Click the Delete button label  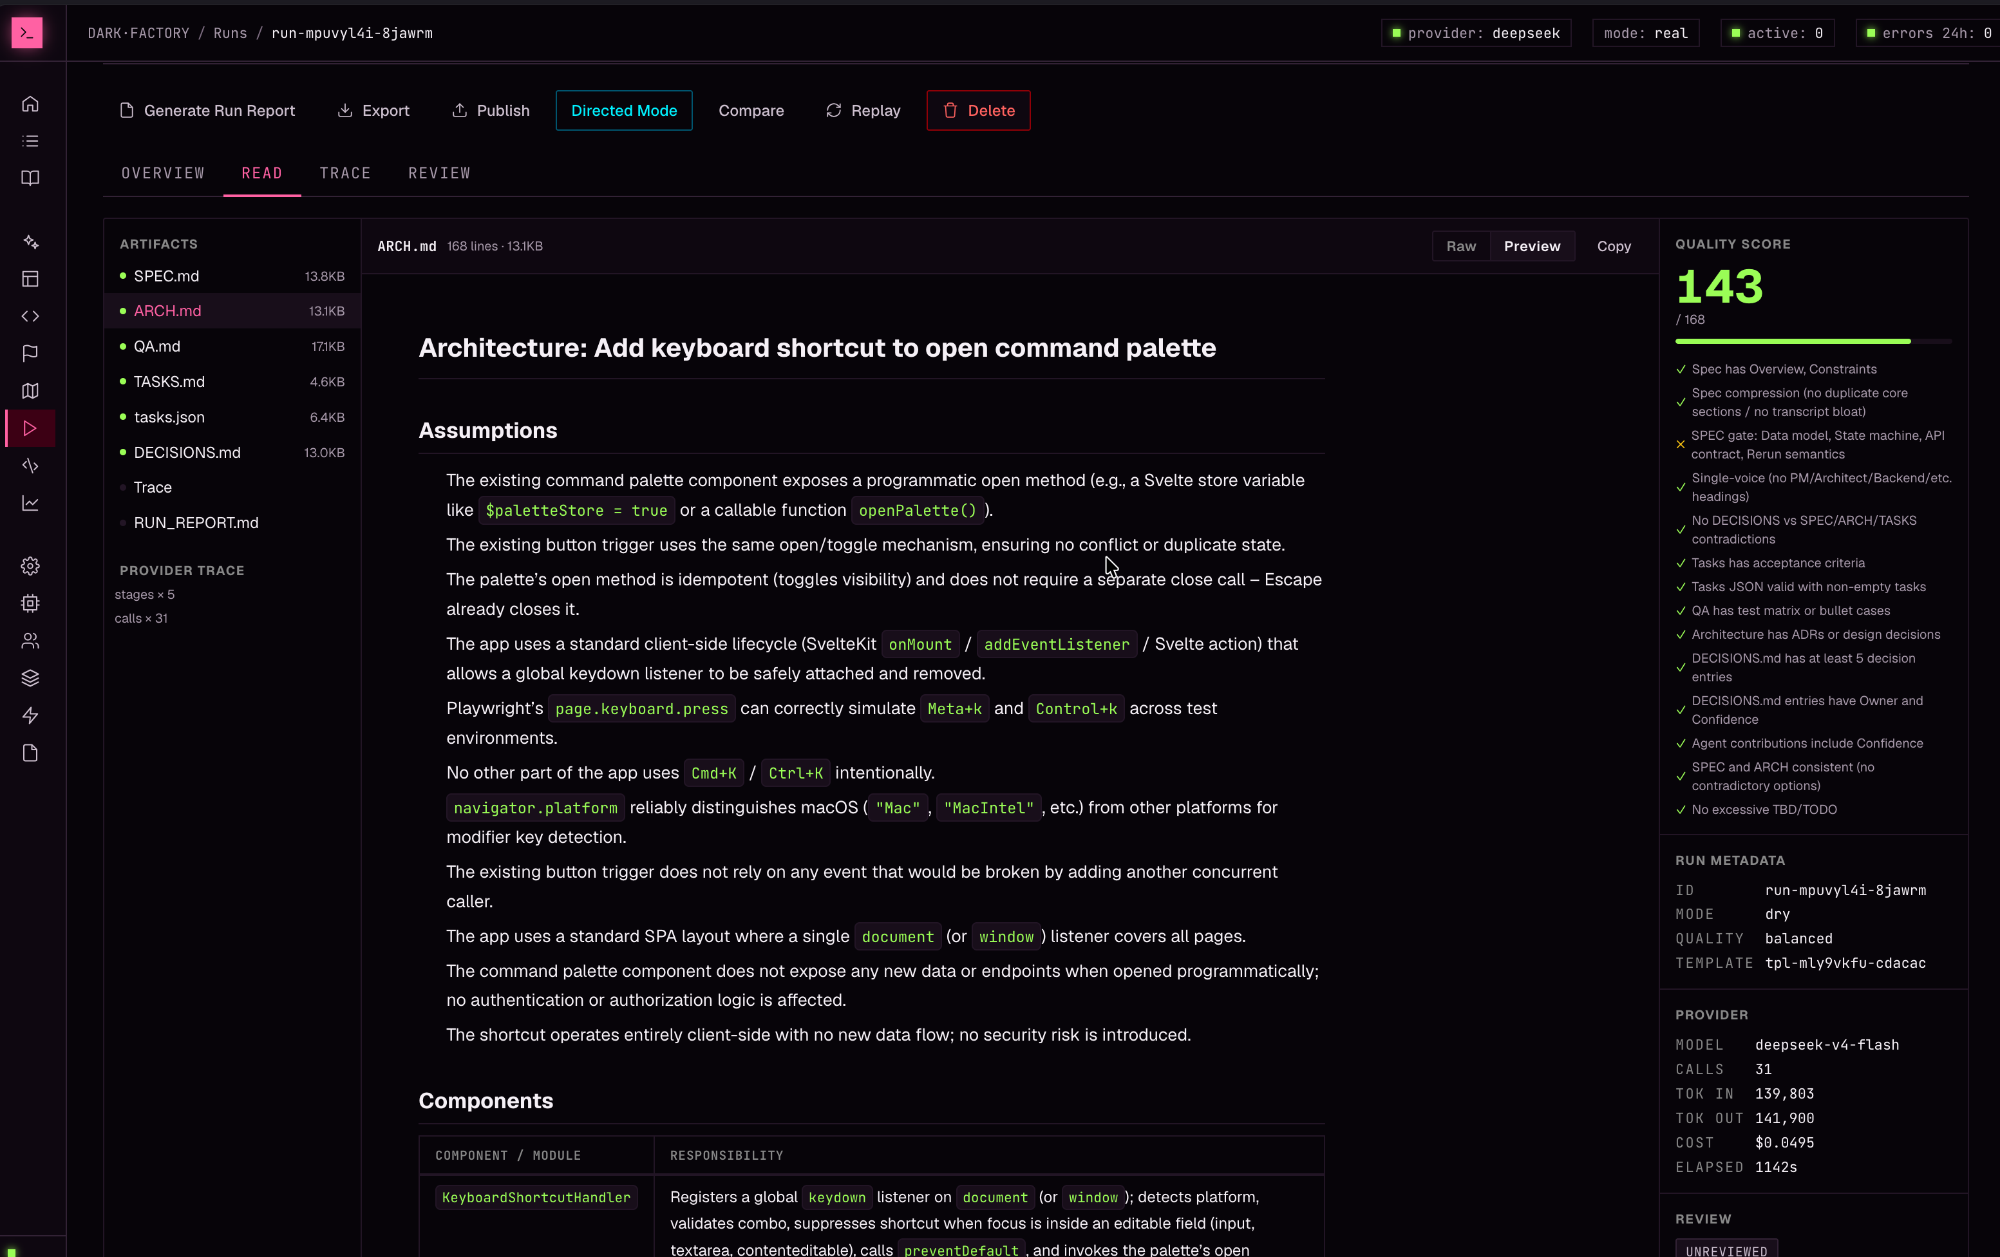[991, 111]
